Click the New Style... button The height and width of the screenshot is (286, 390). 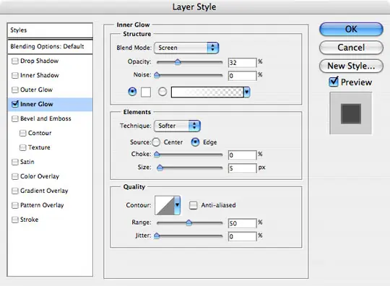tap(351, 66)
